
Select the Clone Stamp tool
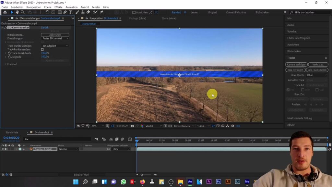pos(82,12)
